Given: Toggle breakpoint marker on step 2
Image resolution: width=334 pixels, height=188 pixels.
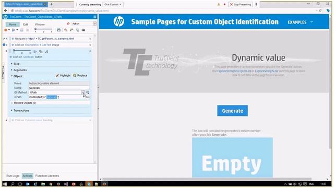Looking at the screenshot, I should pos(4,45).
